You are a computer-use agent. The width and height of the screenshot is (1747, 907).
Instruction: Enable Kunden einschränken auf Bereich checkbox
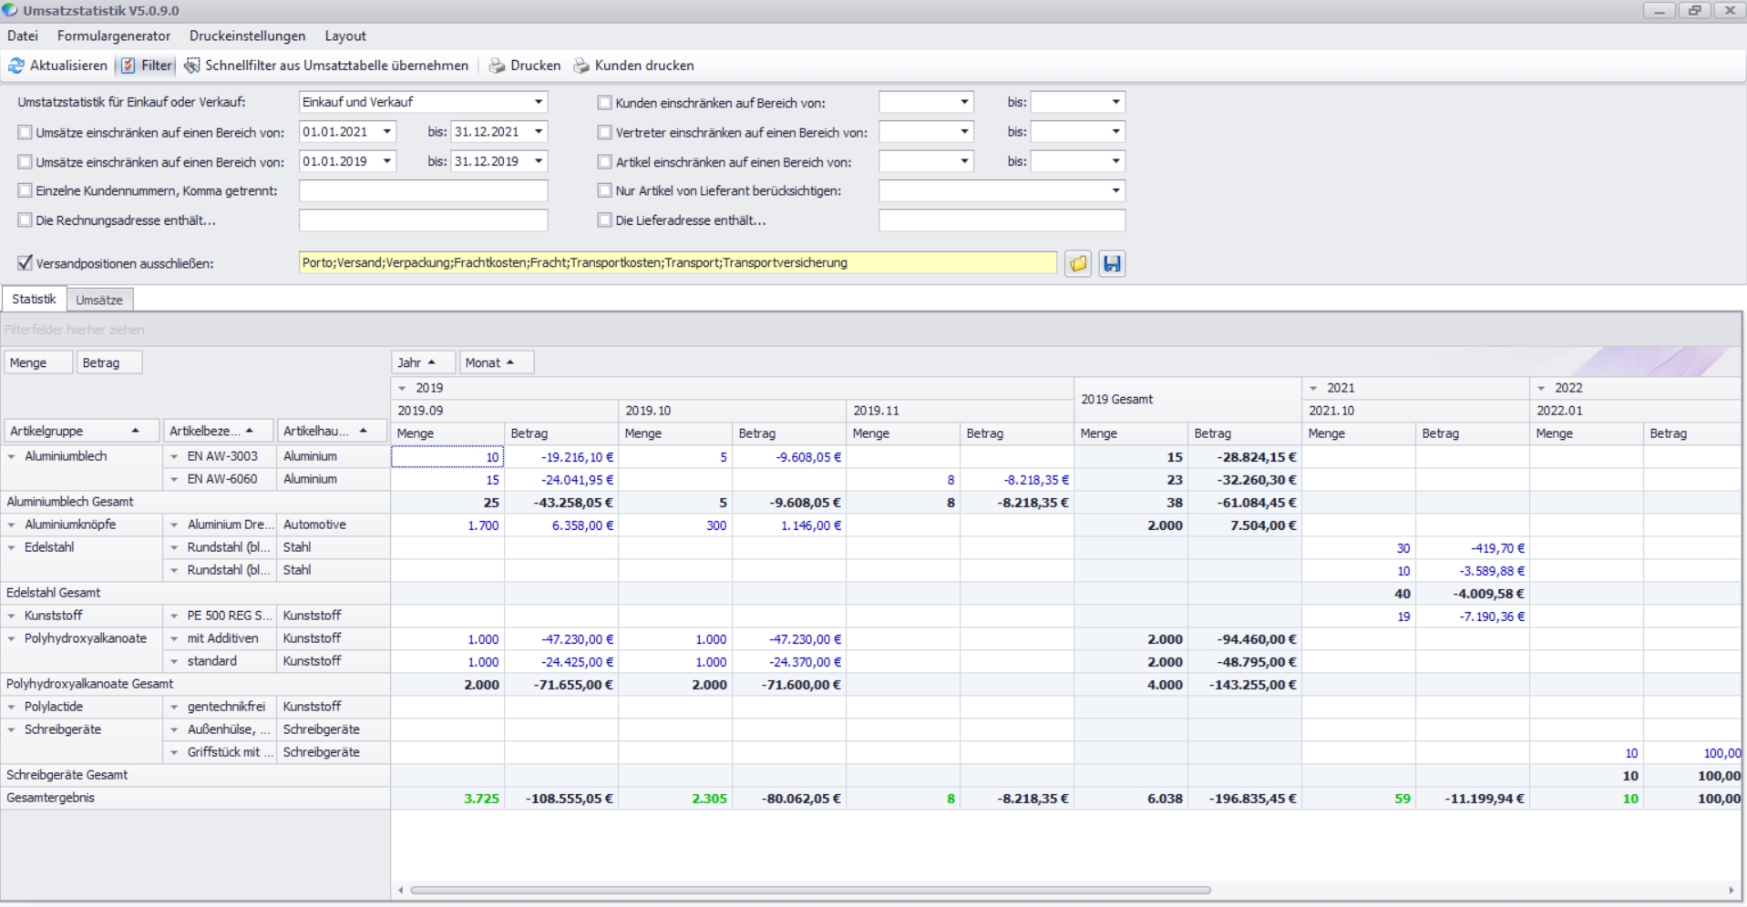coord(604,103)
